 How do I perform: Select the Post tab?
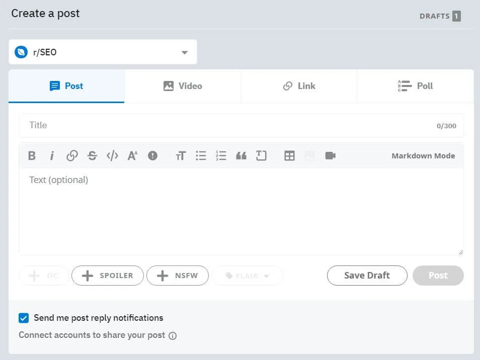(66, 86)
